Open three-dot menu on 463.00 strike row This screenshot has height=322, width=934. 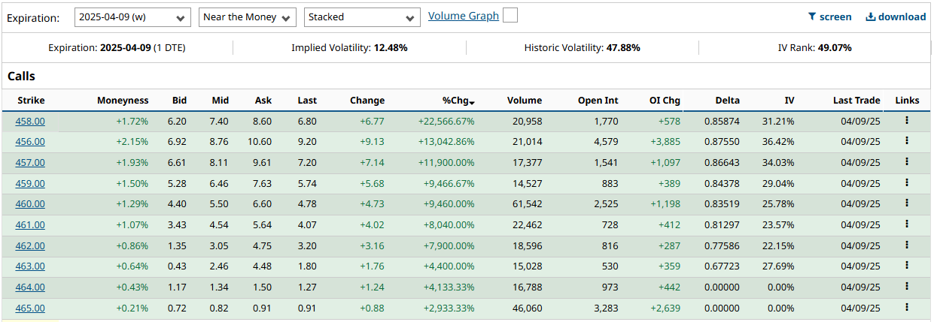pos(907,266)
